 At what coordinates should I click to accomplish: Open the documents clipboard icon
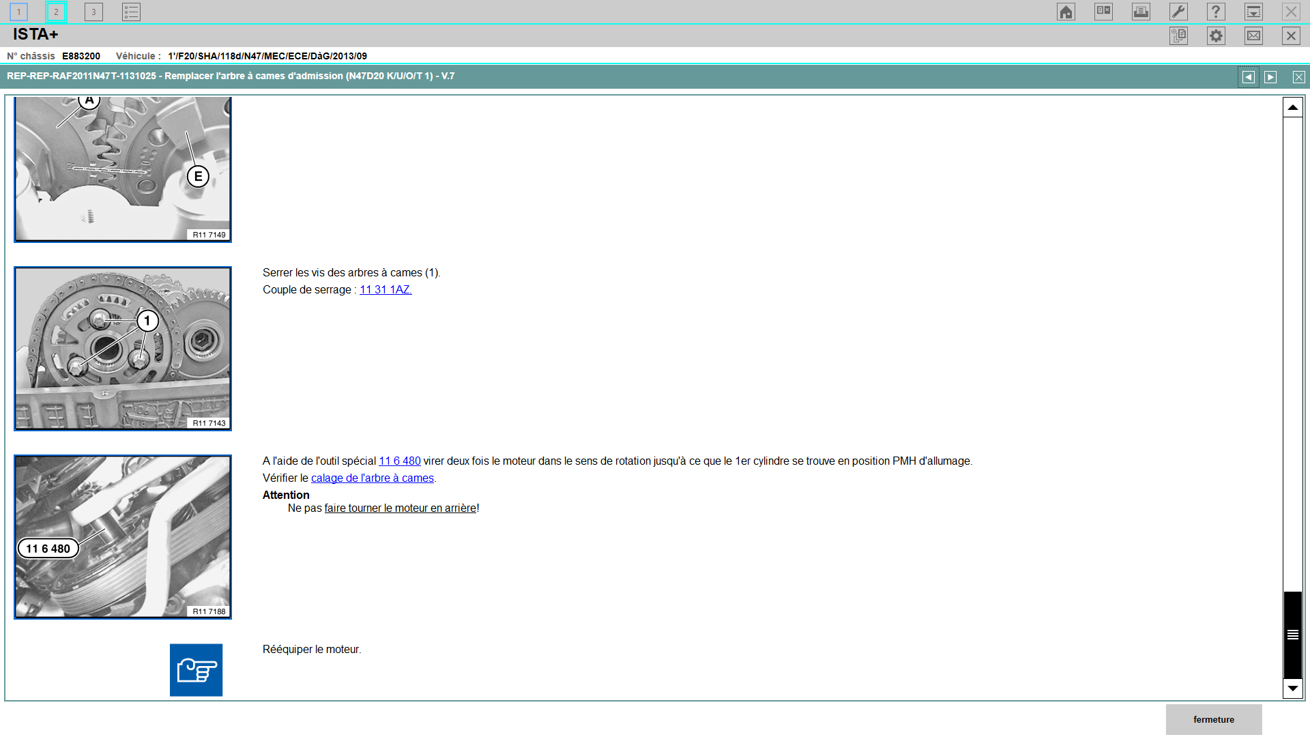(x=1178, y=36)
